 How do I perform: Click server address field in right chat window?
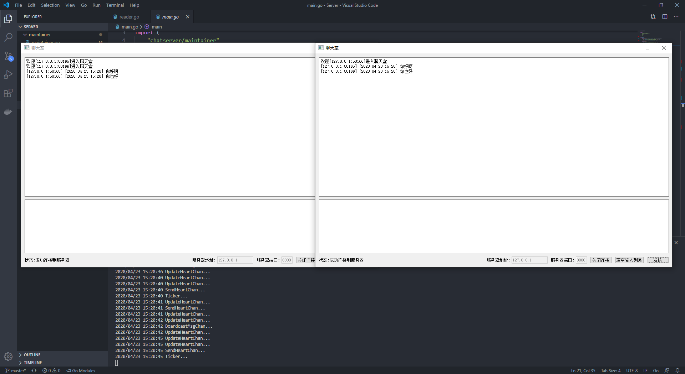click(529, 260)
